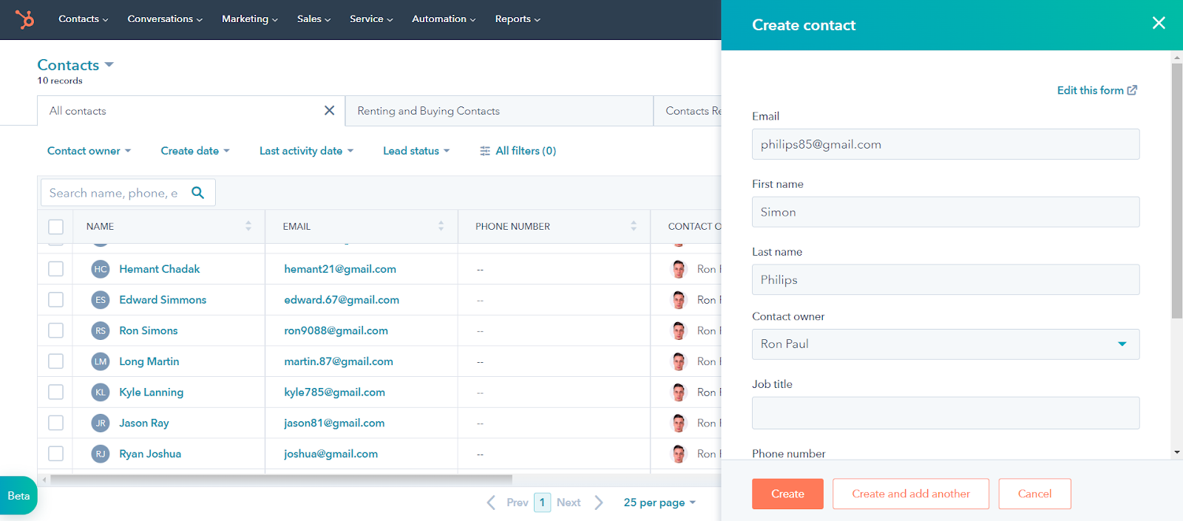The width and height of the screenshot is (1183, 521).
Task: Close the Create contact panel
Action: point(1158,24)
